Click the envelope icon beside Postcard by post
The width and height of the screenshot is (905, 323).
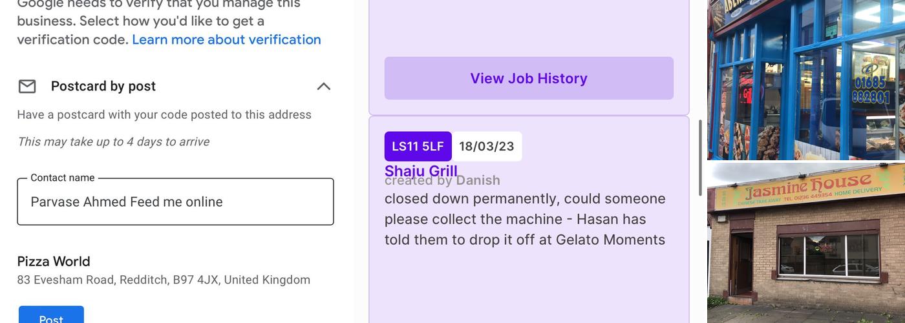(x=27, y=87)
